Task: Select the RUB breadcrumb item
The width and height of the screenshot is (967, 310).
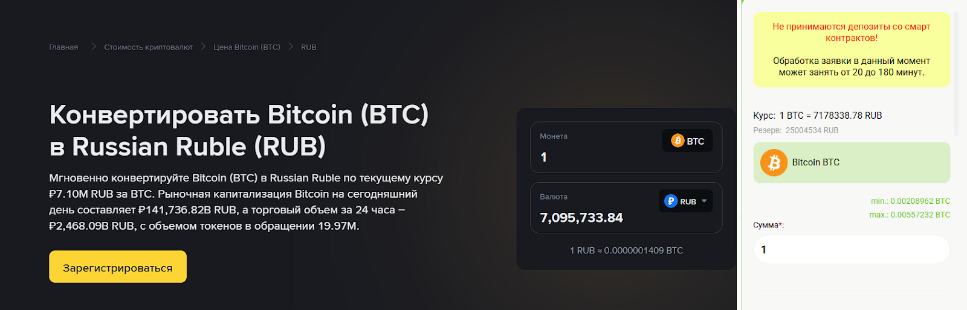Action: (x=309, y=47)
